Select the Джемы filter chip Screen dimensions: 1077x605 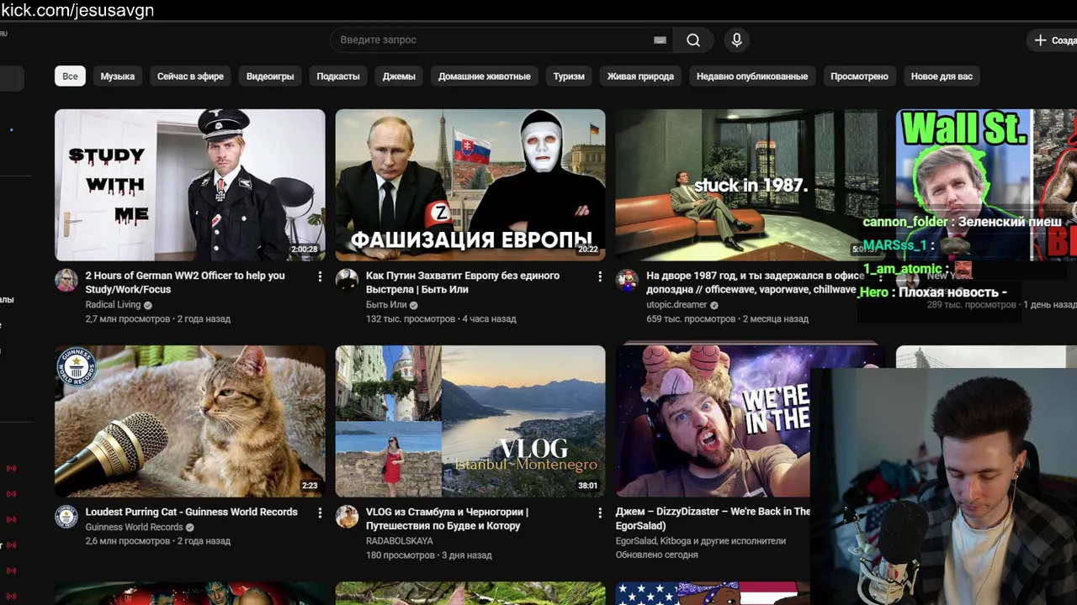pos(399,76)
